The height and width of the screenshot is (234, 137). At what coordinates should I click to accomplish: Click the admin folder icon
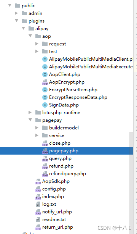click(x=24, y=13)
